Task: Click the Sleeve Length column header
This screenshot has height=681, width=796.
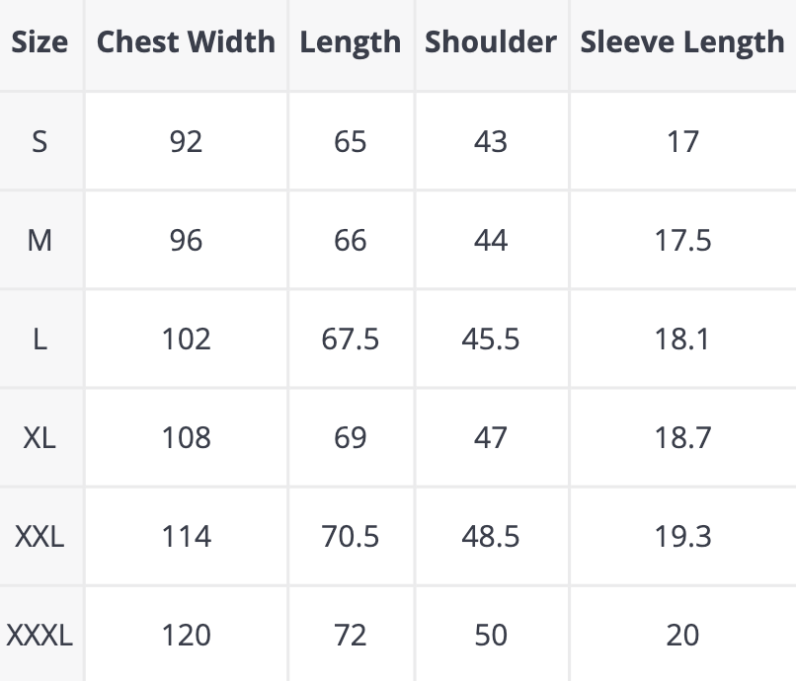Action: pyautogui.click(x=682, y=42)
